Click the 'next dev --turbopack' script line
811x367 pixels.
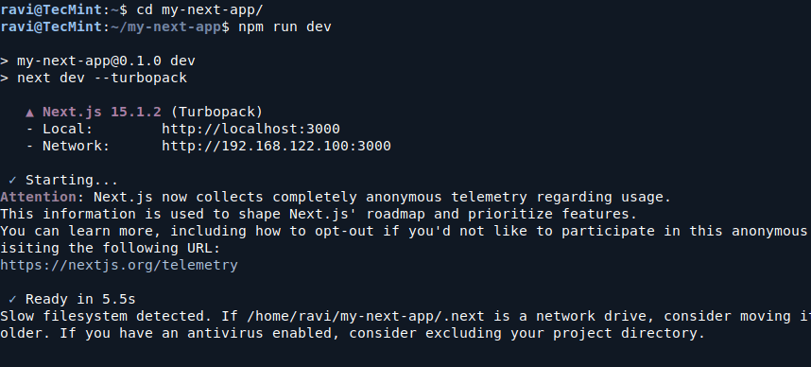(102, 78)
